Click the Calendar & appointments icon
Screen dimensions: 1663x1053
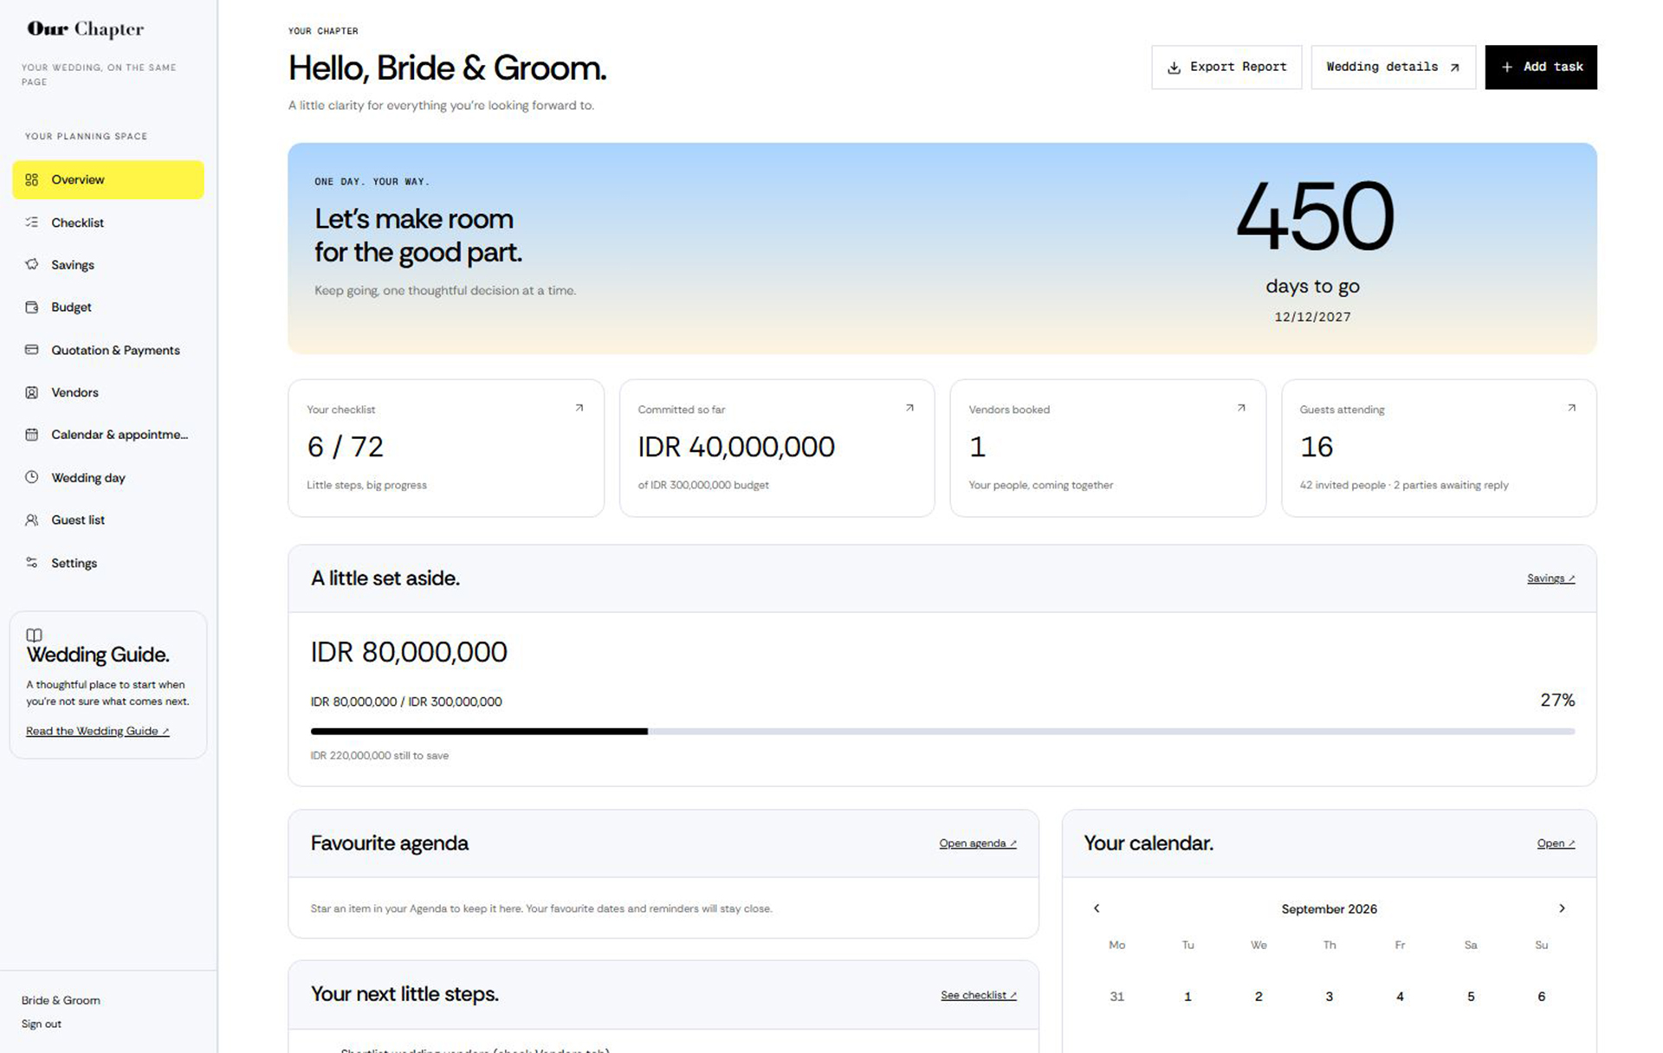point(32,435)
